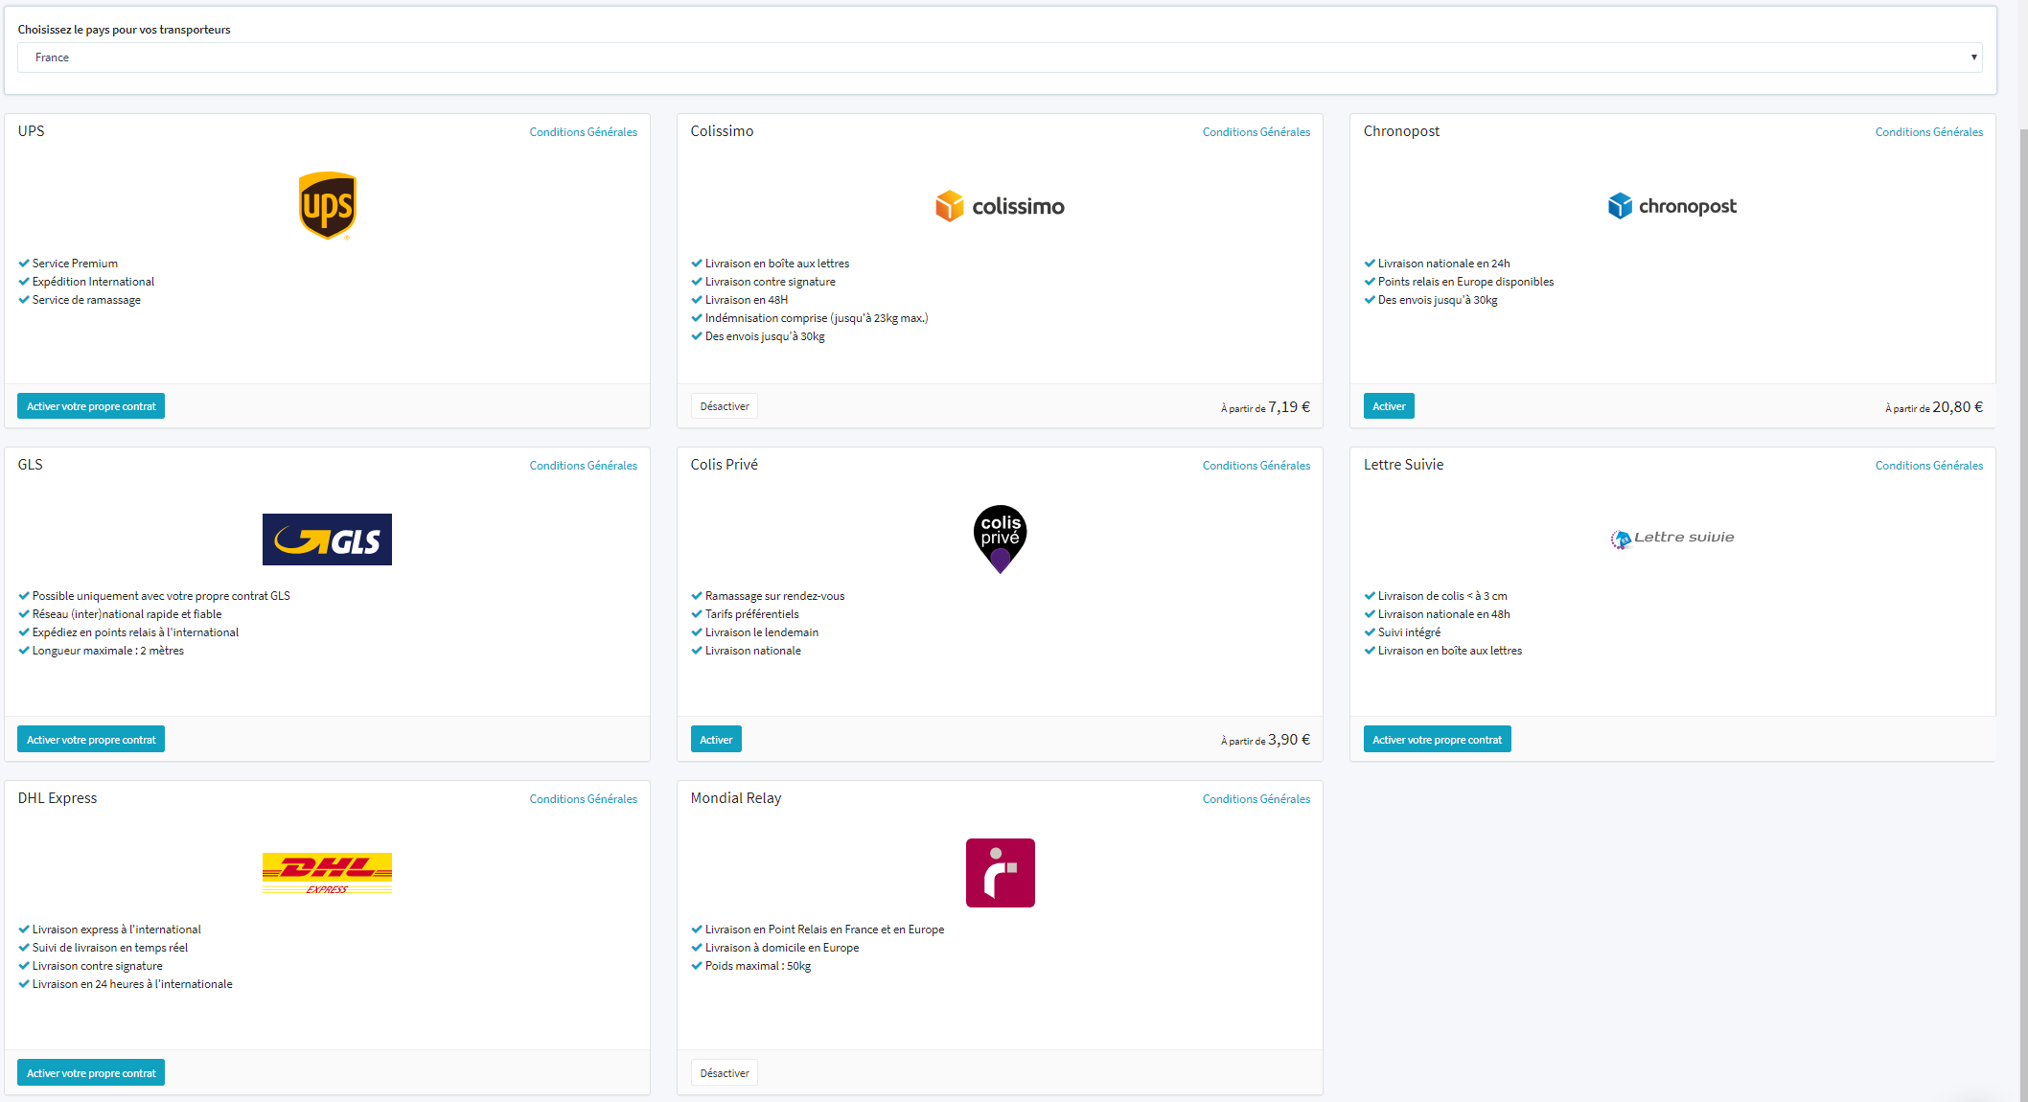
Task: Open Colissimo Conditions Générales link
Action: [x=1256, y=132]
